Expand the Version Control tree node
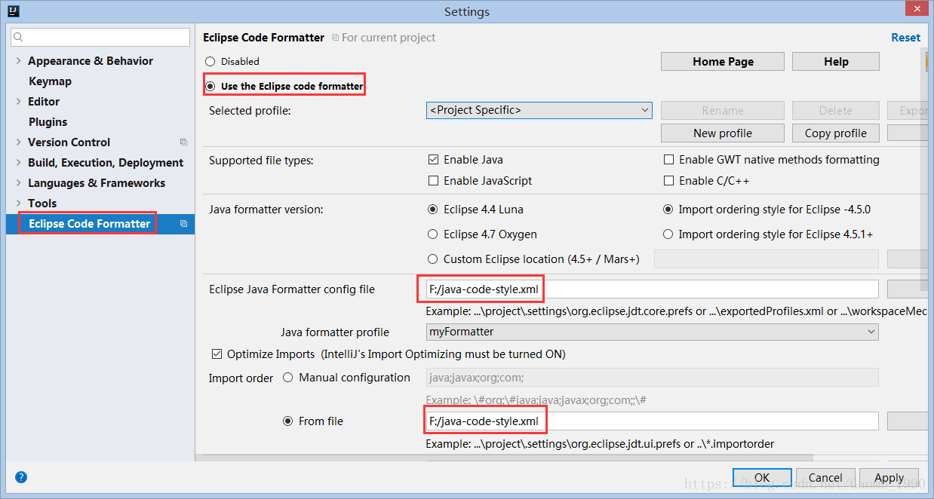The width and height of the screenshot is (934, 499). tap(18, 142)
